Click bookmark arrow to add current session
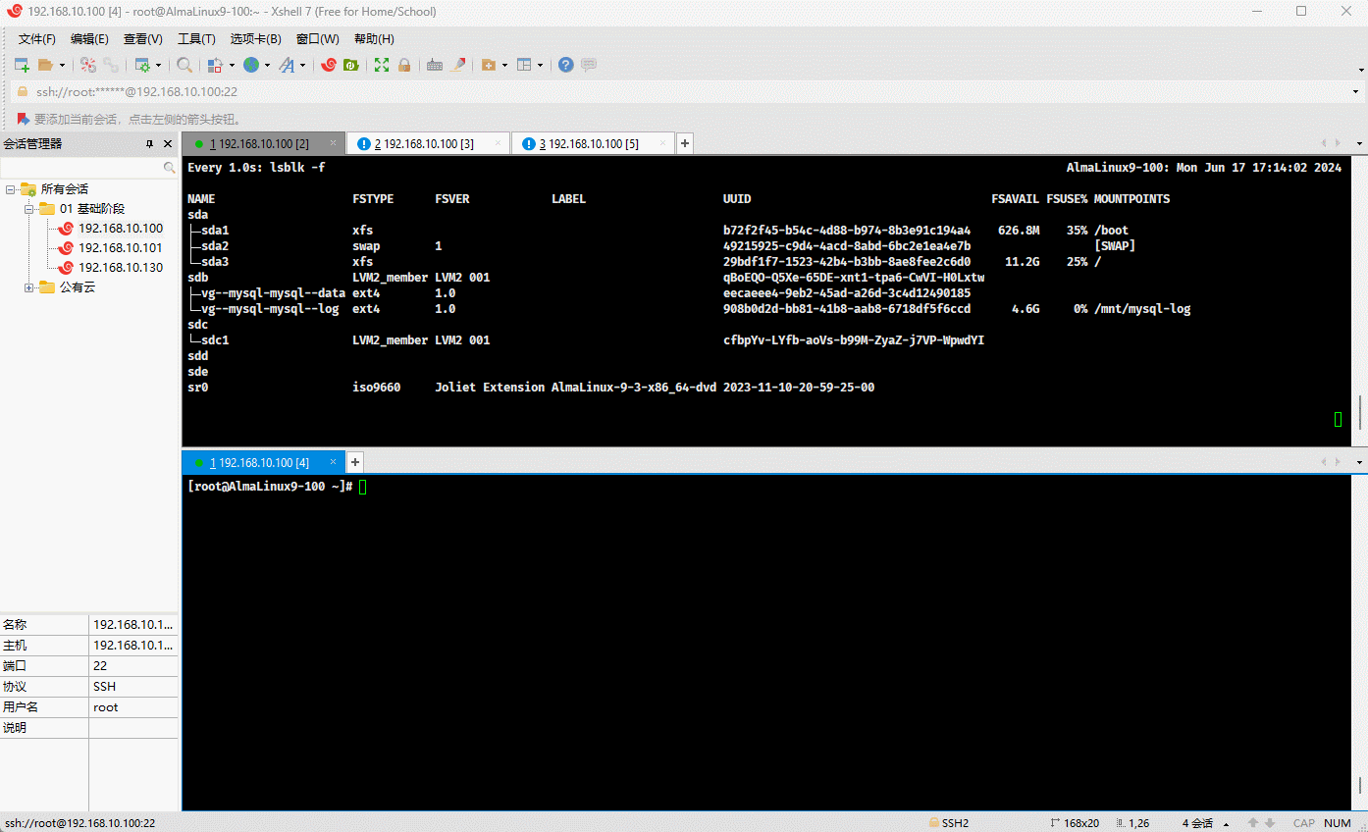The width and height of the screenshot is (1368, 832). [24, 119]
